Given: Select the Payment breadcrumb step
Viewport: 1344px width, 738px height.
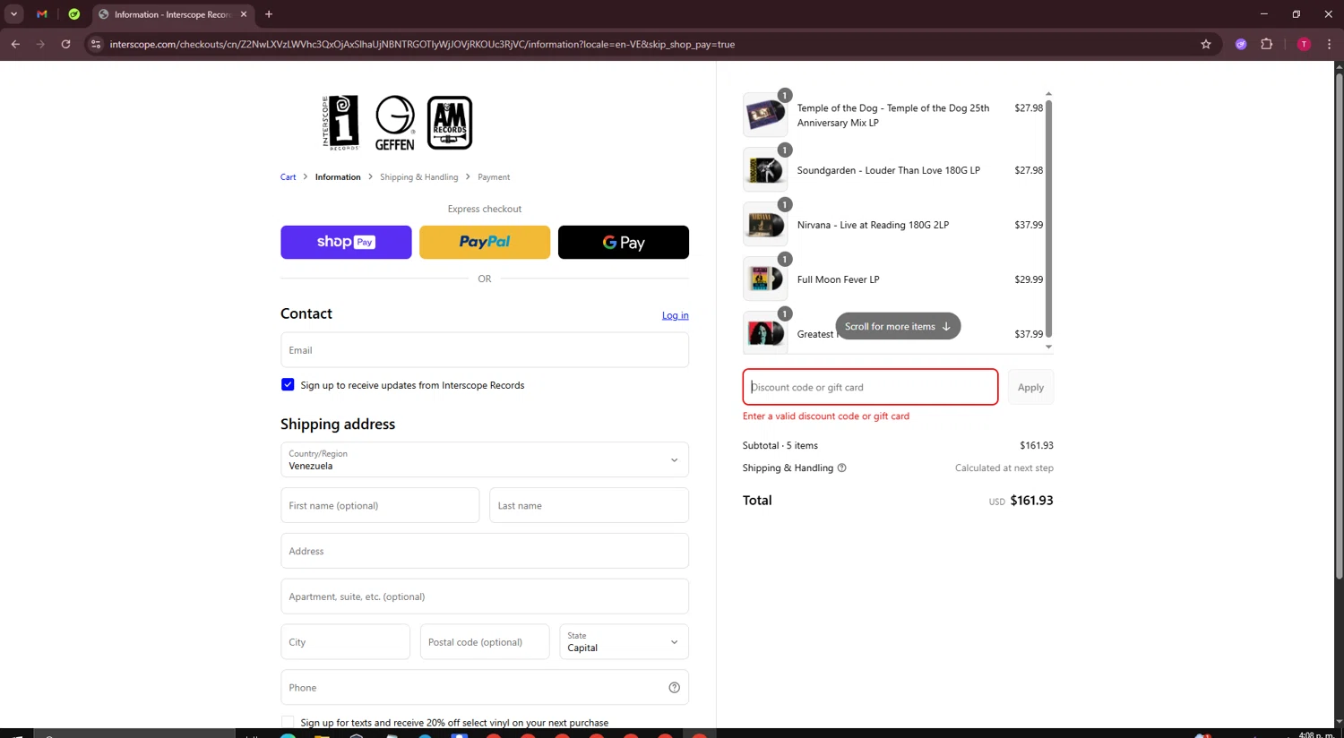Looking at the screenshot, I should point(494,177).
